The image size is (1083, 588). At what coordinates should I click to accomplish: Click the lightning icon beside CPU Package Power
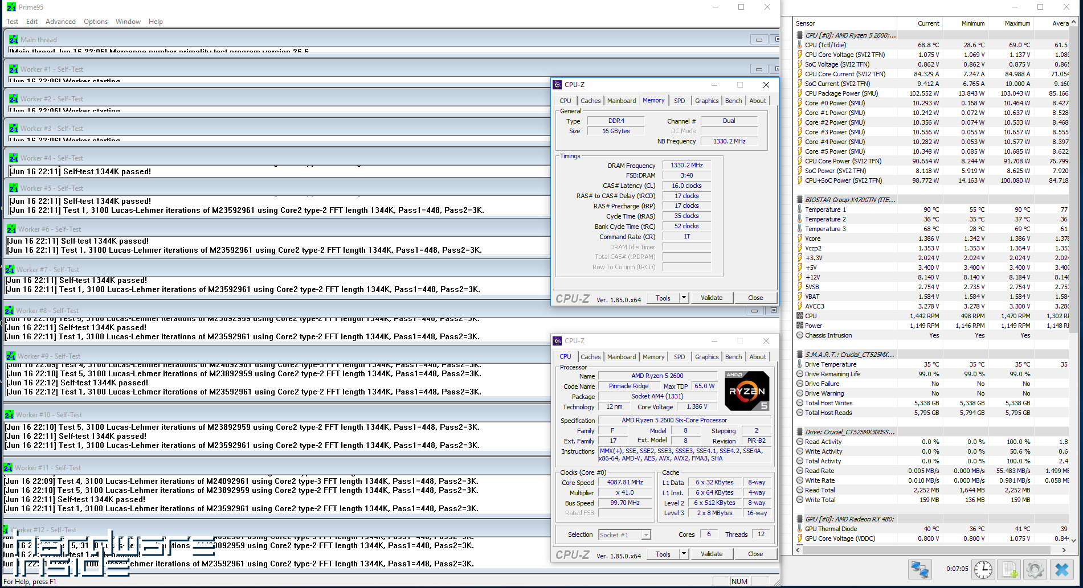pyautogui.click(x=800, y=93)
